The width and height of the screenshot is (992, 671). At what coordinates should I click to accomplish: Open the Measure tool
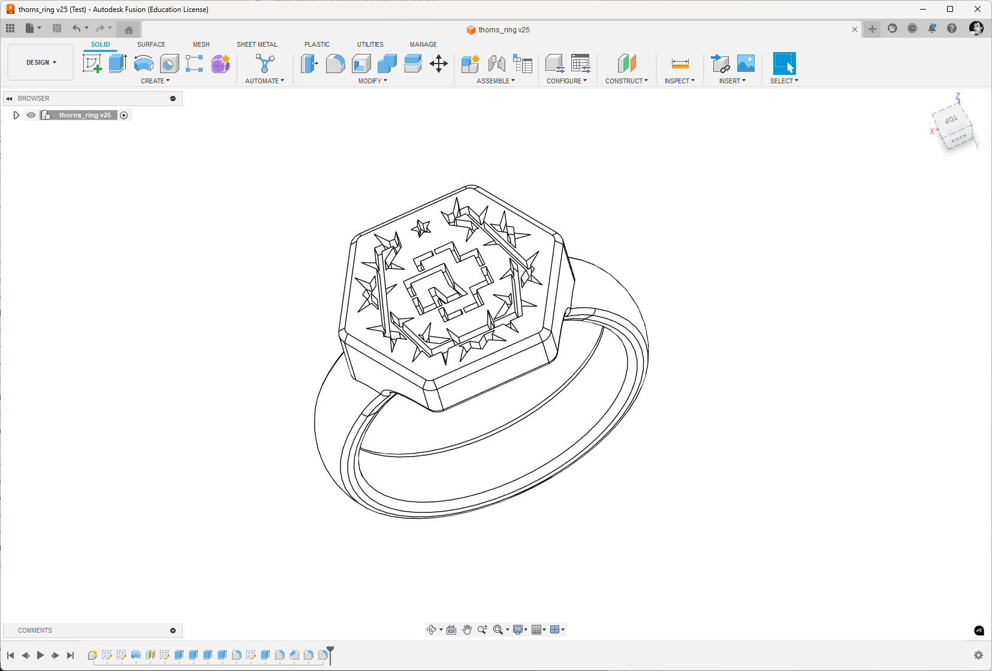(680, 64)
